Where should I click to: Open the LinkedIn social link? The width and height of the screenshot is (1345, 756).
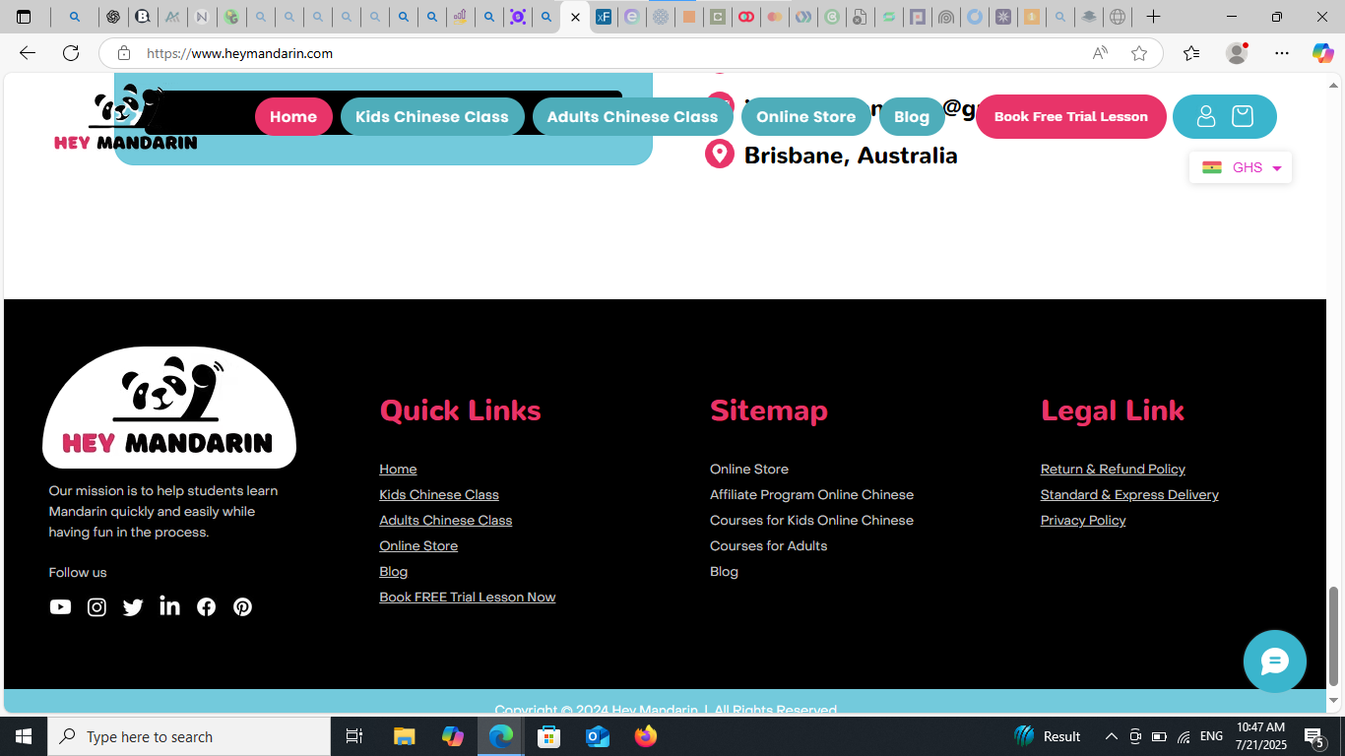169,606
